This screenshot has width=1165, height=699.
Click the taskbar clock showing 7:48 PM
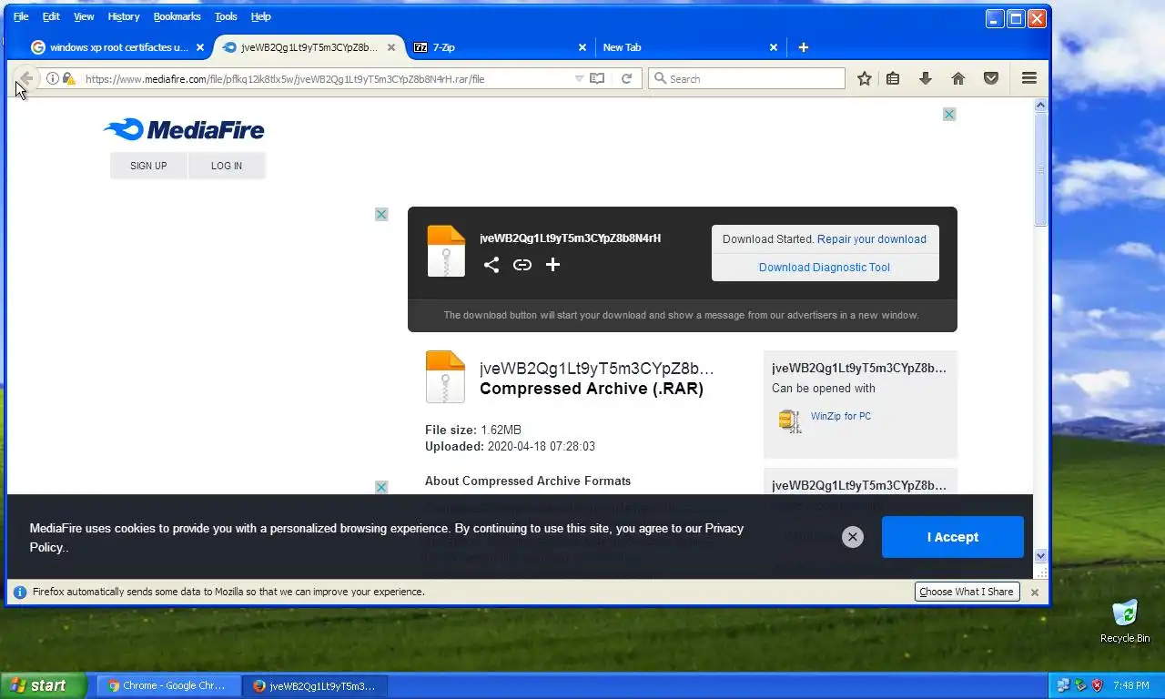(1131, 685)
